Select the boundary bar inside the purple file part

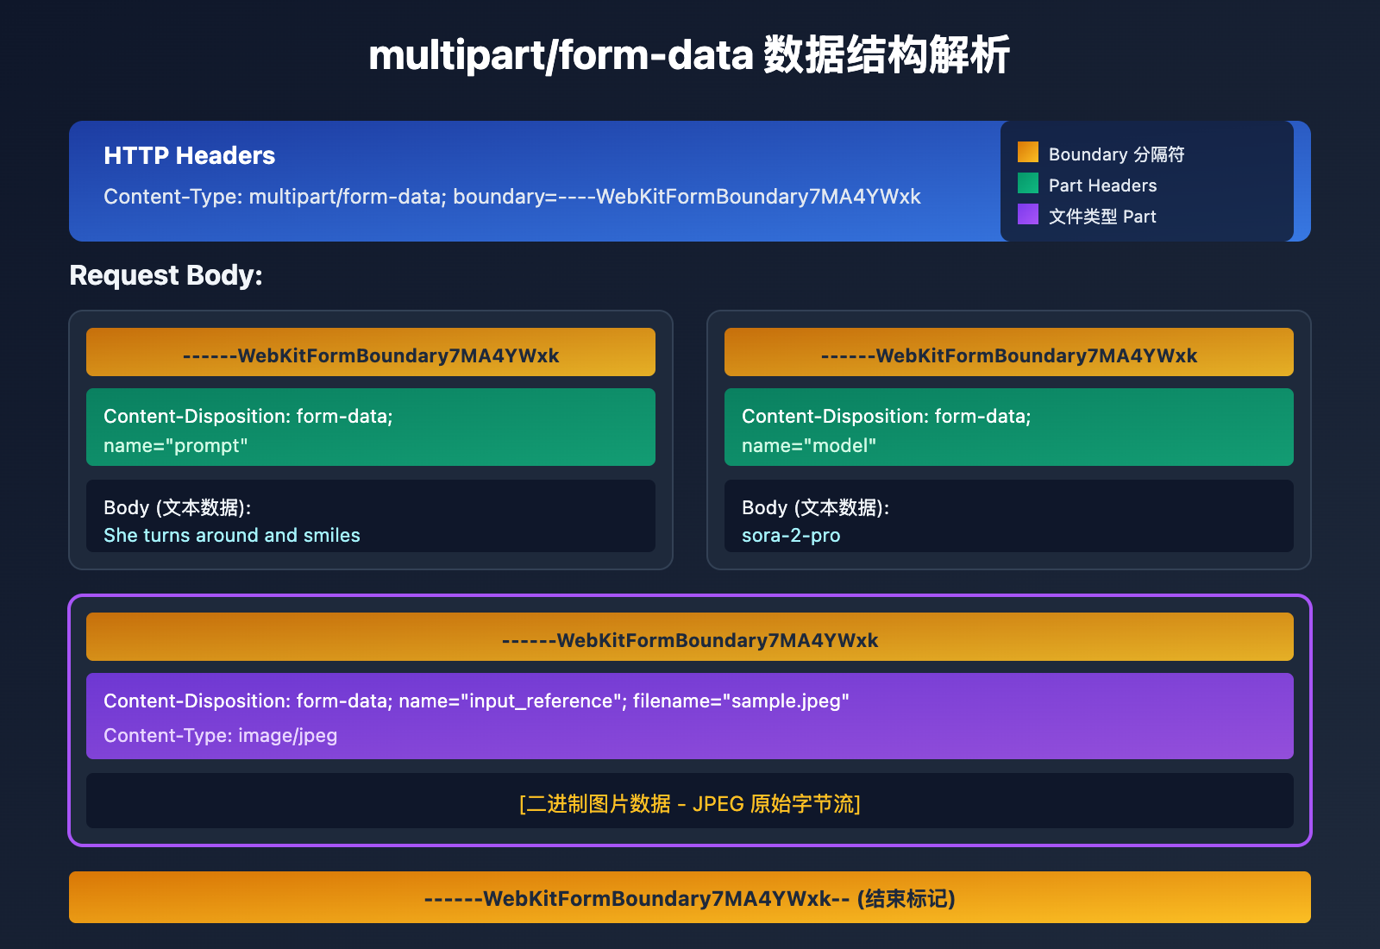(x=689, y=637)
